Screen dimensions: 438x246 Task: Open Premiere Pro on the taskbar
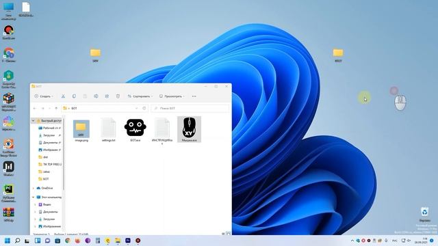[128, 241]
